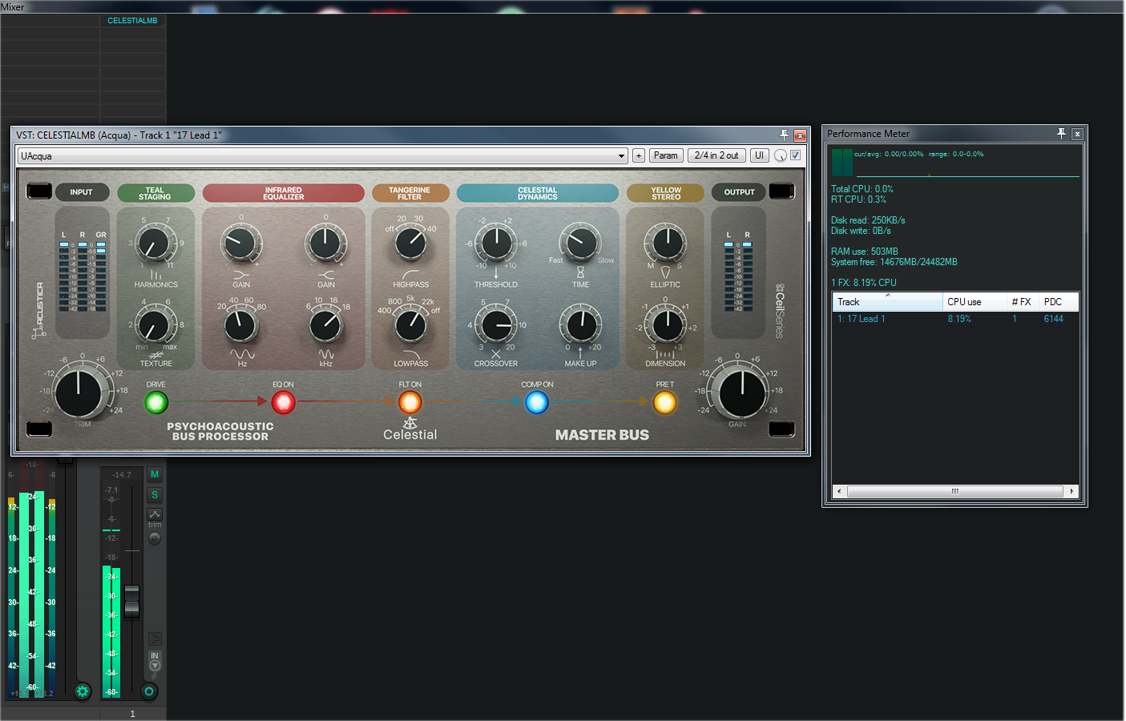Click the -14.7 peak level readout
Screen dimensions: 1126x721
coord(122,474)
